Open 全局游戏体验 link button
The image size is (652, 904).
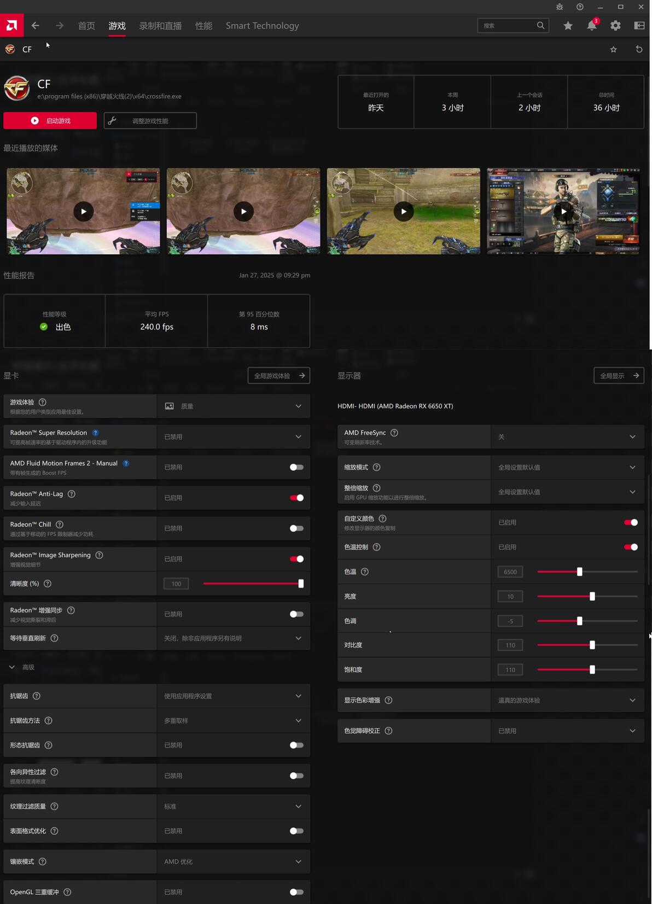[x=279, y=376]
